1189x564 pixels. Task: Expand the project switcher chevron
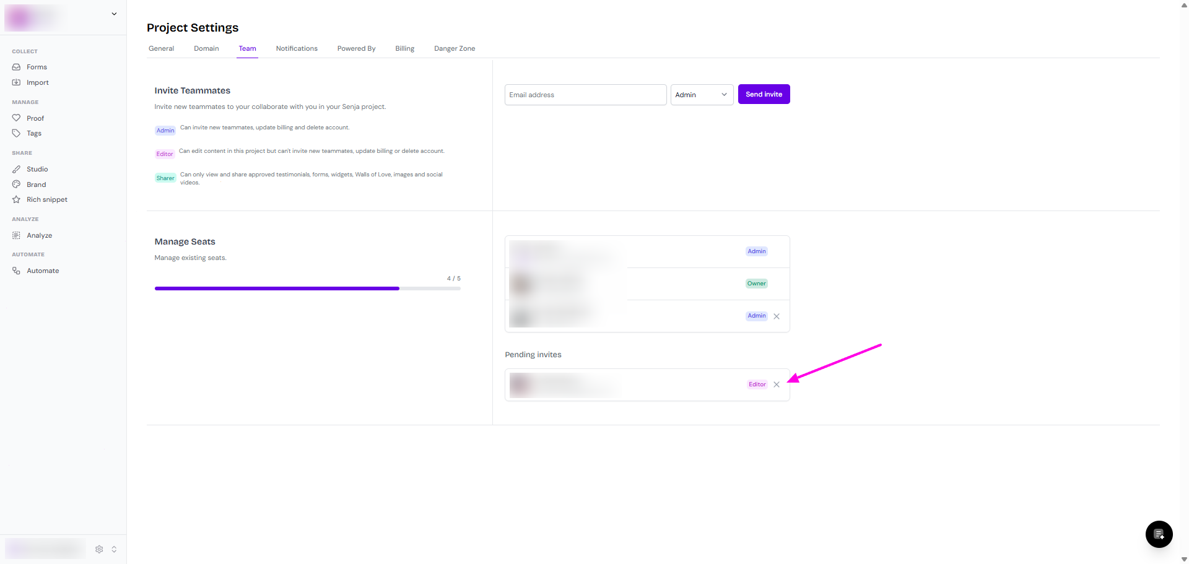pyautogui.click(x=114, y=14)
